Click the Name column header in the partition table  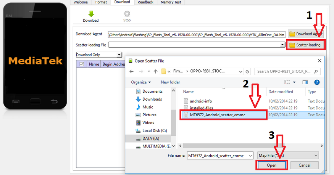click(94, 64)
